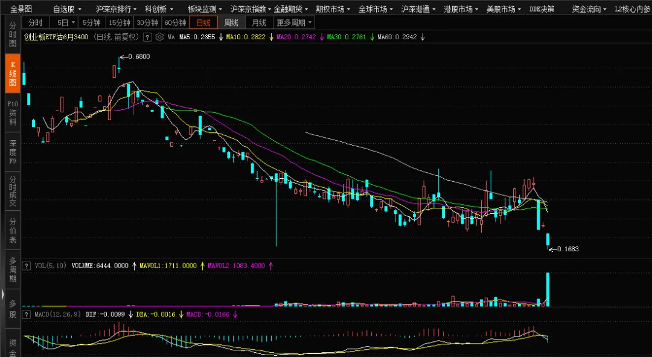The width and height of the screenshot is (652, 357).
Task: Open the 全景图 menu
Action: click(21, 8)
